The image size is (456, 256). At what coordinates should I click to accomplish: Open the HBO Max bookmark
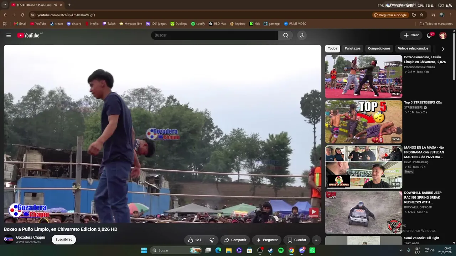tap(217, 24)
